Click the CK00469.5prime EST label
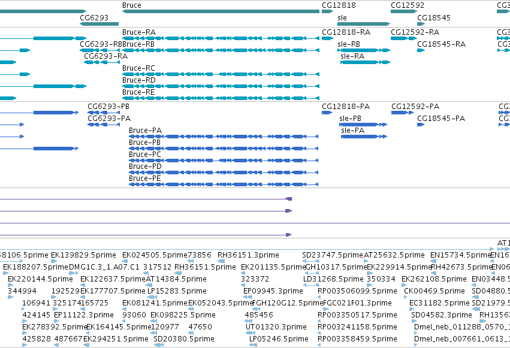This screenshot has width=510, height=348. pos(434,291)
